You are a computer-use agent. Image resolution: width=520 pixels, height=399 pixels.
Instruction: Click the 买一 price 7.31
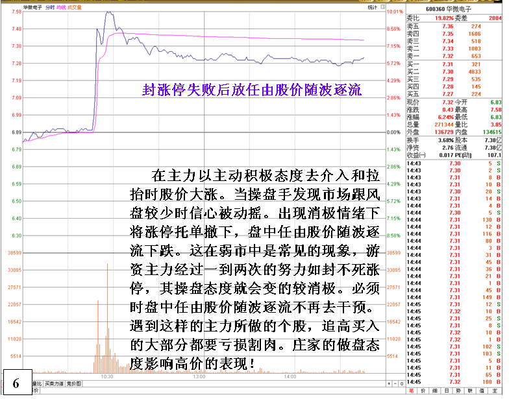click(448, 64)
